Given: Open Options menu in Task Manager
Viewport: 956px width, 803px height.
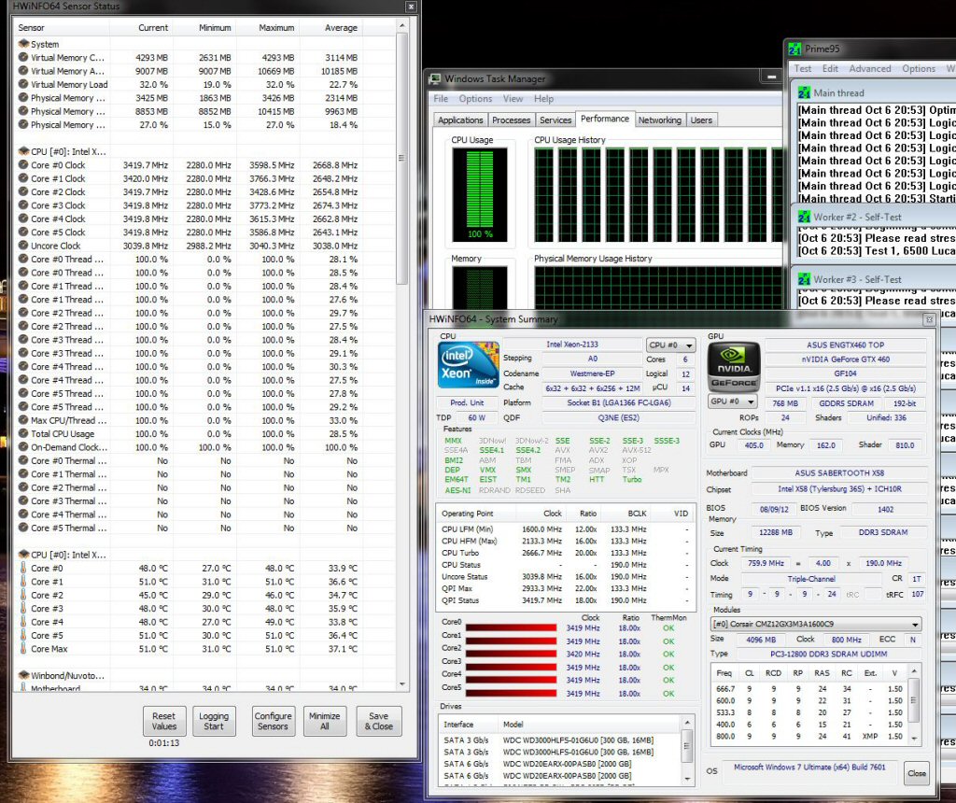Looking at the screenshot, I should [475, 99].
